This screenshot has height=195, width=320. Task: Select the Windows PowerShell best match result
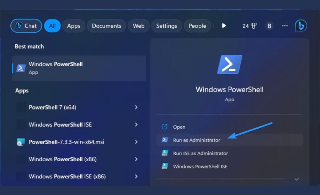(x=79, y=68)
